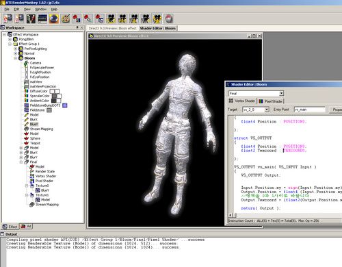Expand the PerPixelLighting node

(16, 49)
